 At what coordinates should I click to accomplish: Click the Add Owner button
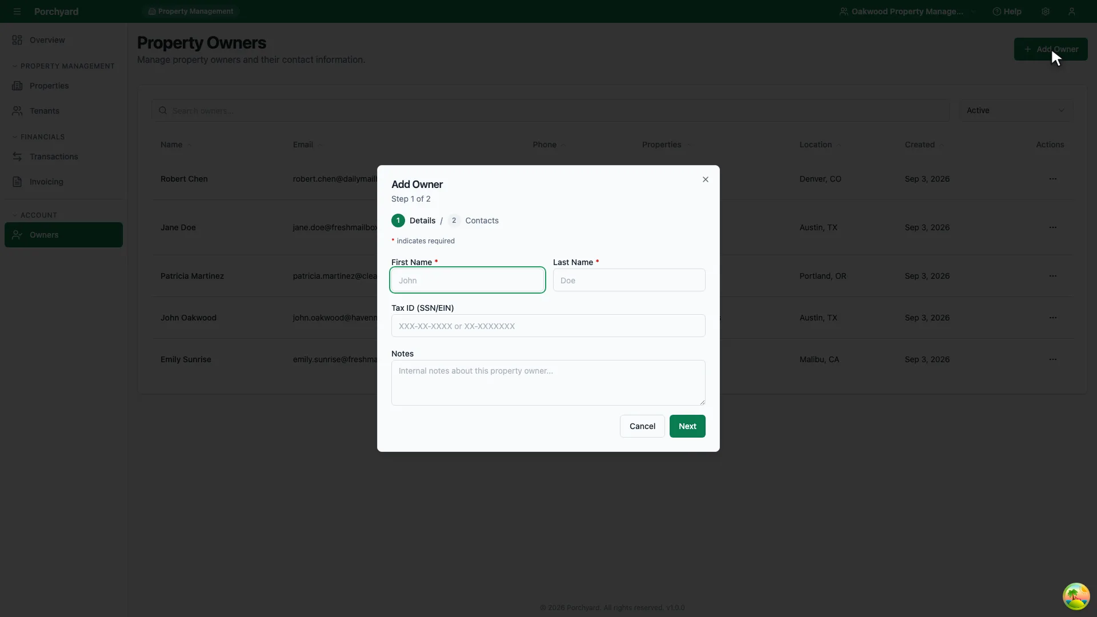[1051, 49]
